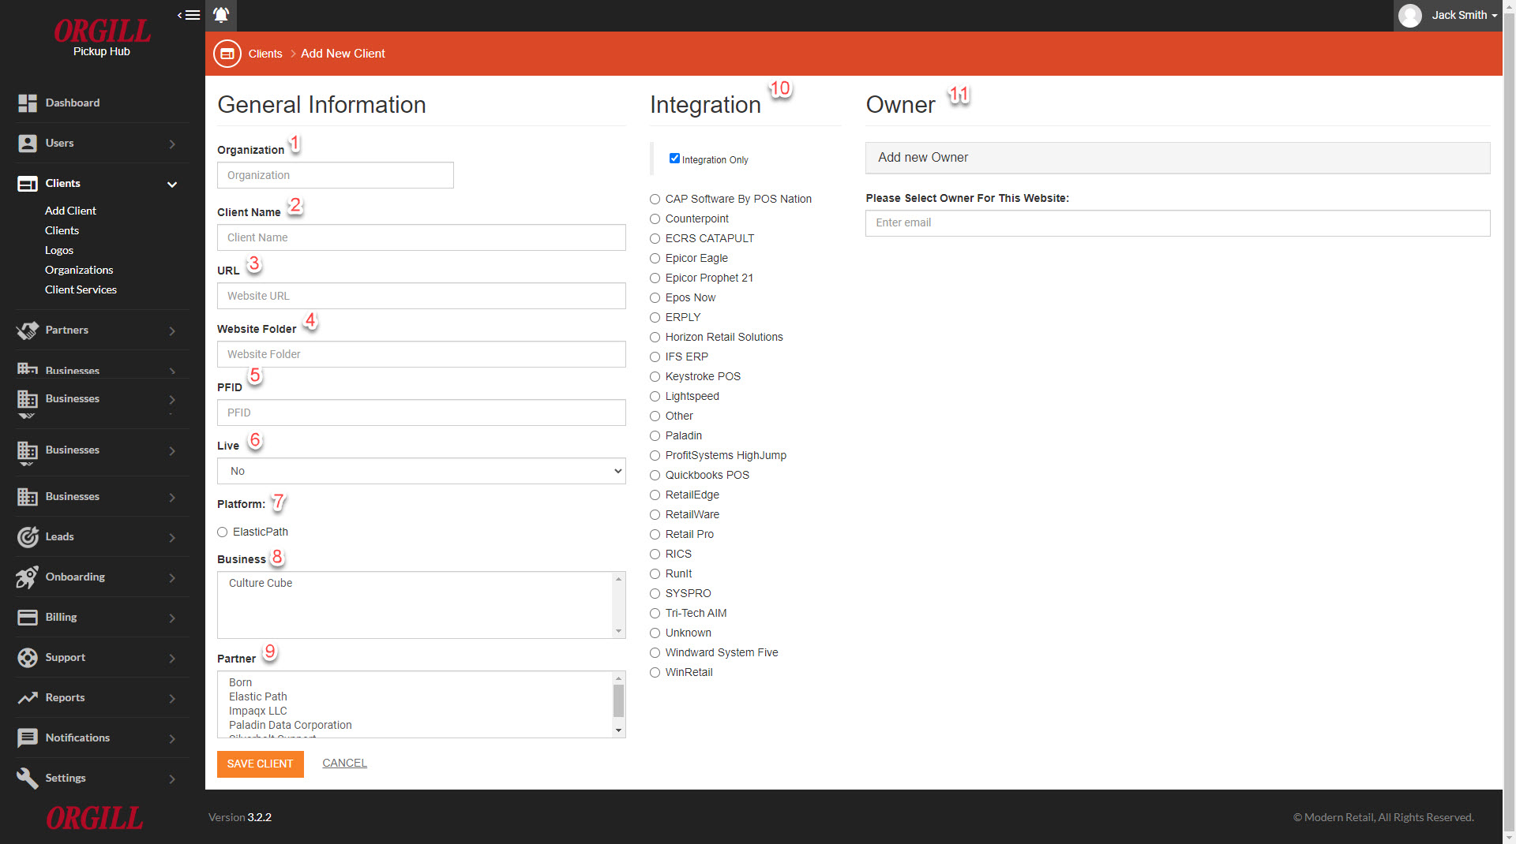Focus the Client Name input field
This screenshot has width=1516, height=844.
tap(422, 237)
